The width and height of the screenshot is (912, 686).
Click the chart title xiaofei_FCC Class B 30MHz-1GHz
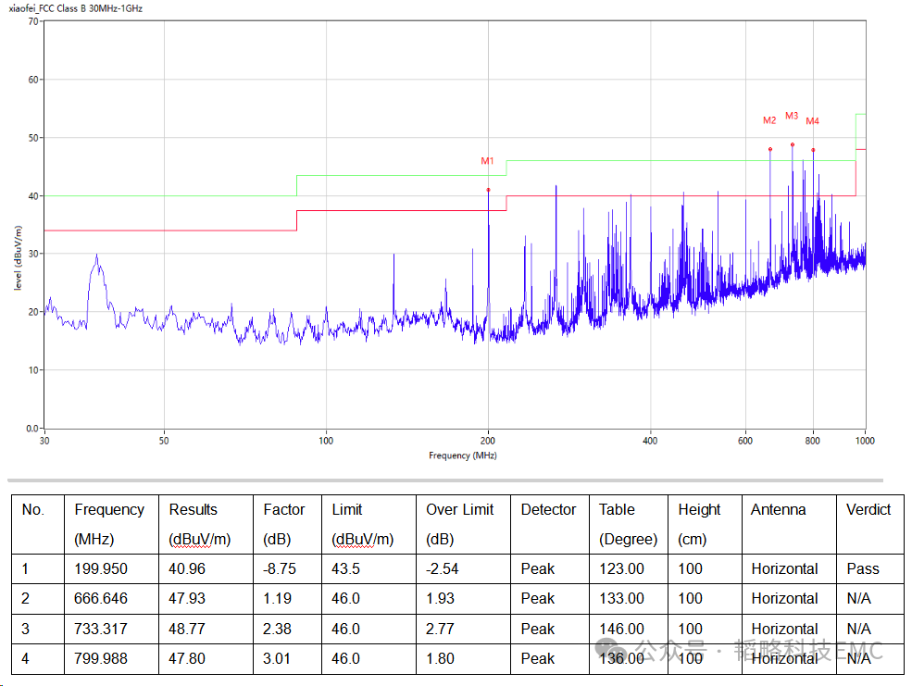click(76, 8)
